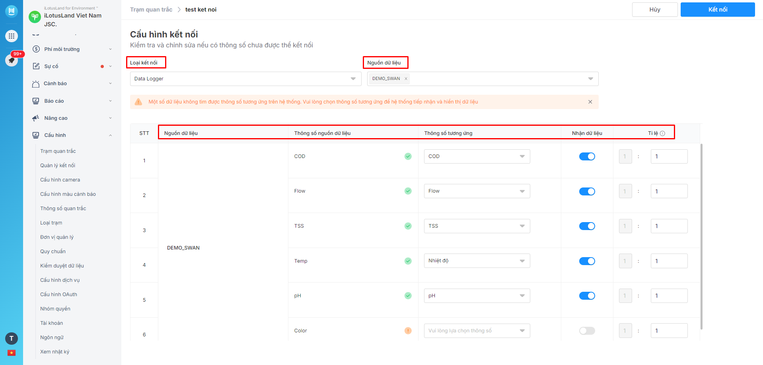Expand the Sự cố menu
Viewport: 763px width, 365px height.
pyautogui.click(x=110, y=66)
